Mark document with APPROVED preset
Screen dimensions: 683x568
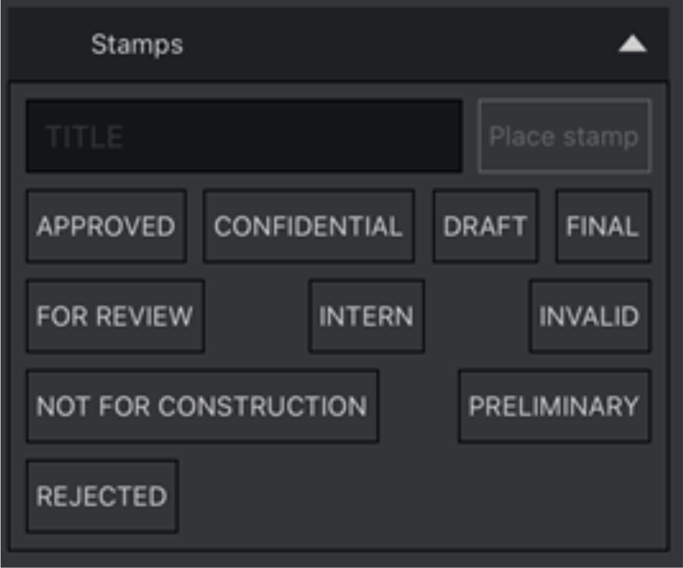coord(106,226)
